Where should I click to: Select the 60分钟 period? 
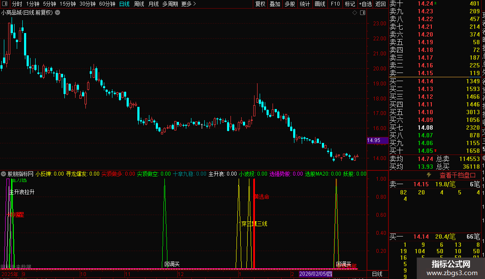pyautogui.click(x=107, y=4)
